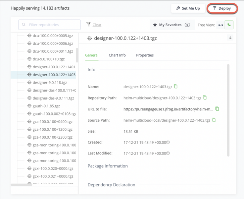The height and width of the screenshot is (199, 244).
Task: Click the details panel vertical scrollbar
Action: coord(228,110)
